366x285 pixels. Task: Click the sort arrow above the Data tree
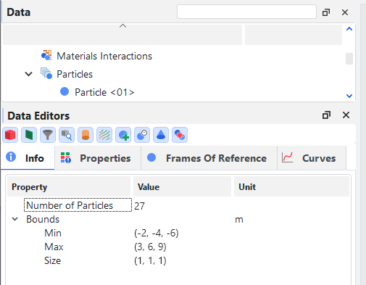coord(122,26)
